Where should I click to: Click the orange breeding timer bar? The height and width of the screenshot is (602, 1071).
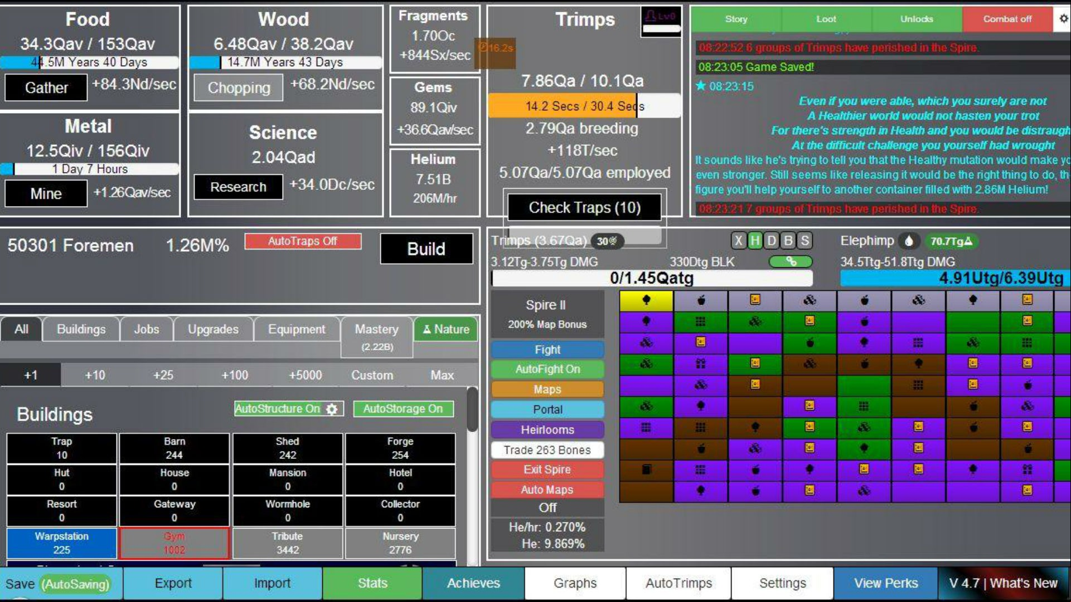584,106
